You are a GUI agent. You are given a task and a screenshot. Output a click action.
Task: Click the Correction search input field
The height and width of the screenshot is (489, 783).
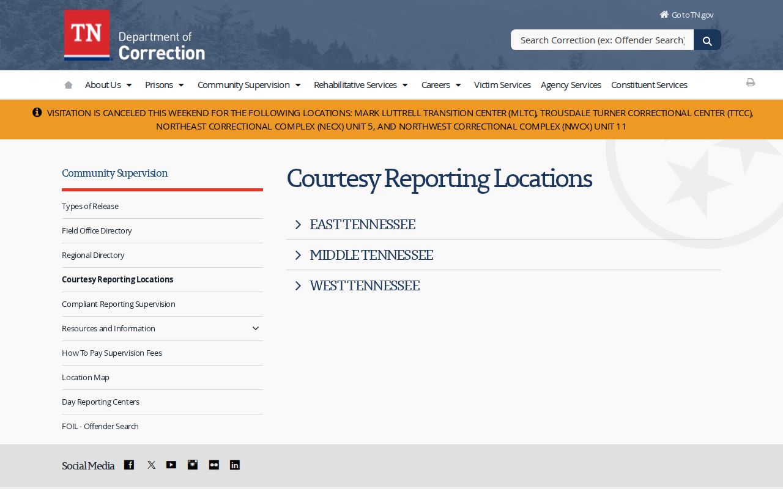(602, 40)
